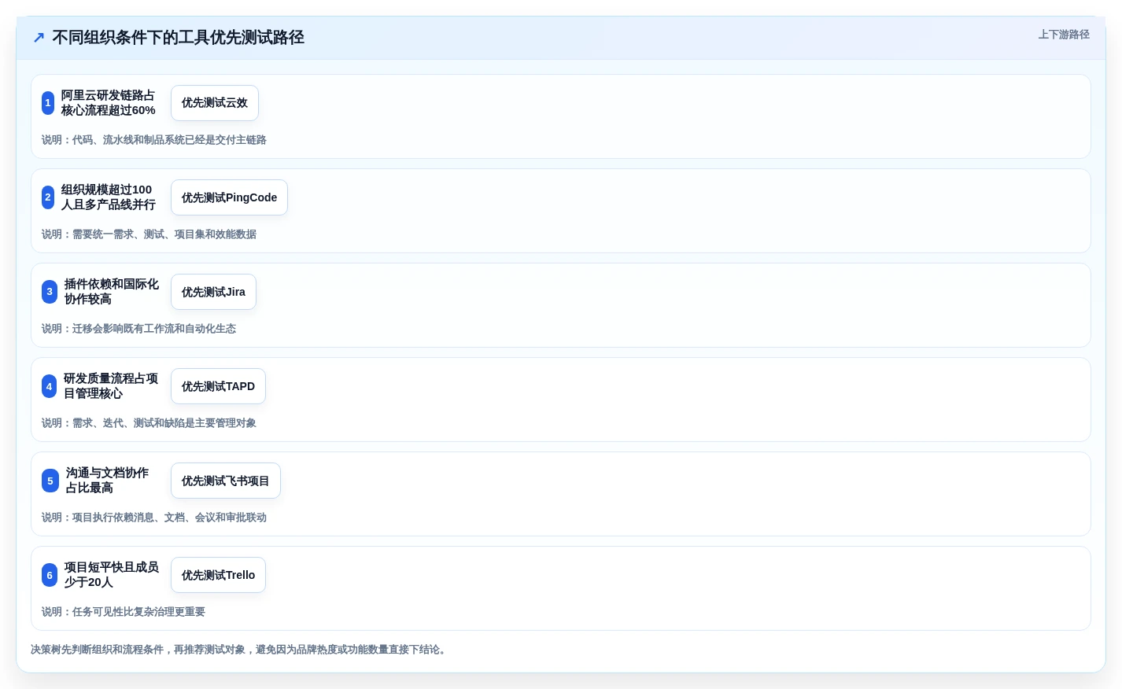
Task: Click note 说明：项目执行依赖消息、文档、会议和审批联动
Action: (154, 518)
